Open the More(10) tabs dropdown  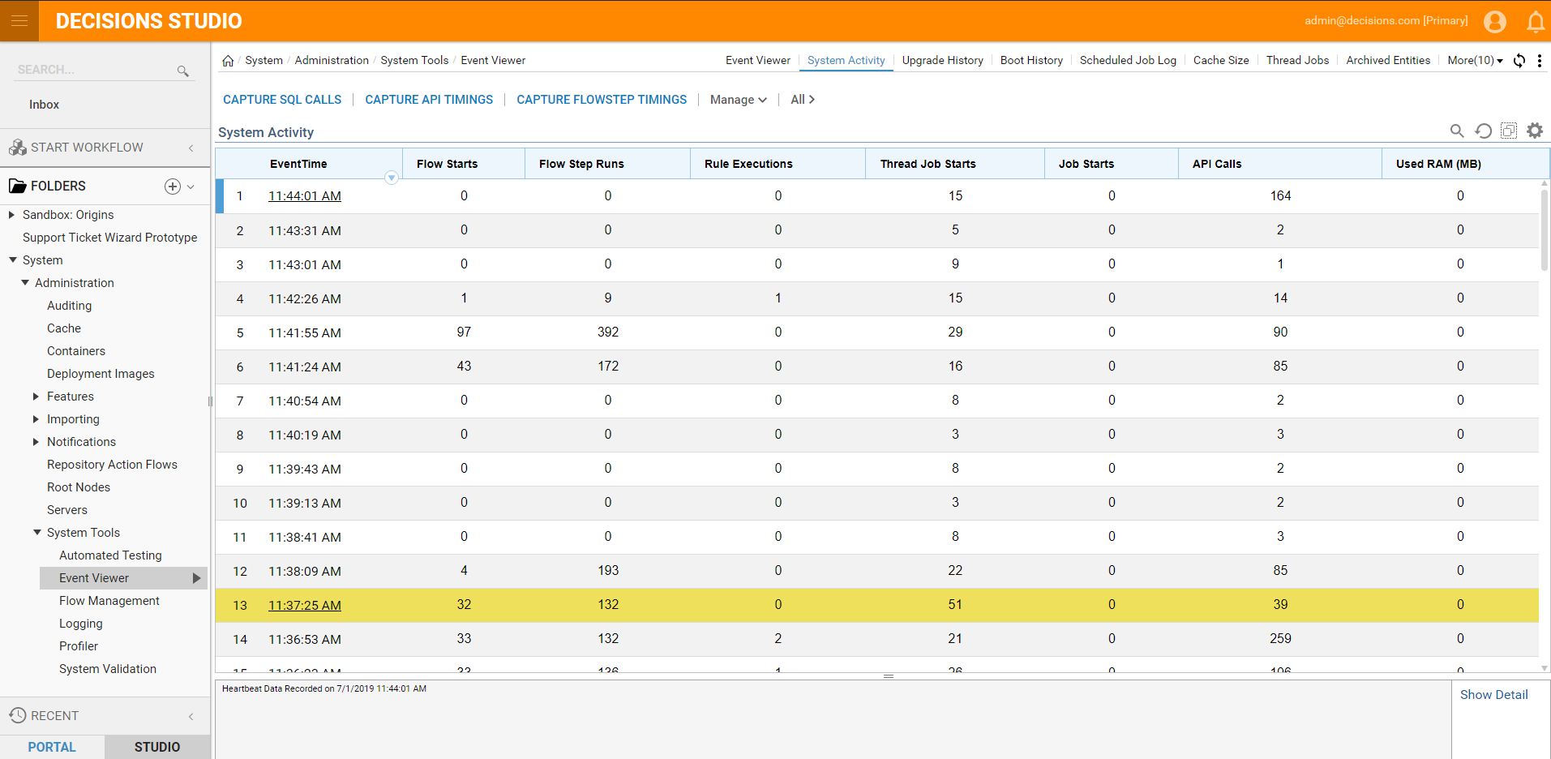(1475, 61)
